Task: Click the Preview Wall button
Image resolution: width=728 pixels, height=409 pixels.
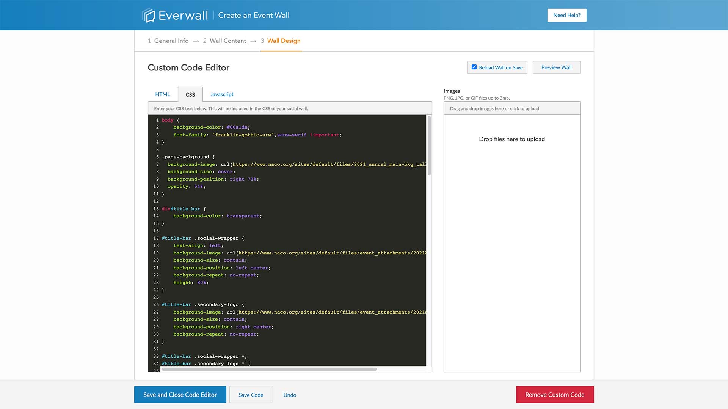Action: [556, 67]
